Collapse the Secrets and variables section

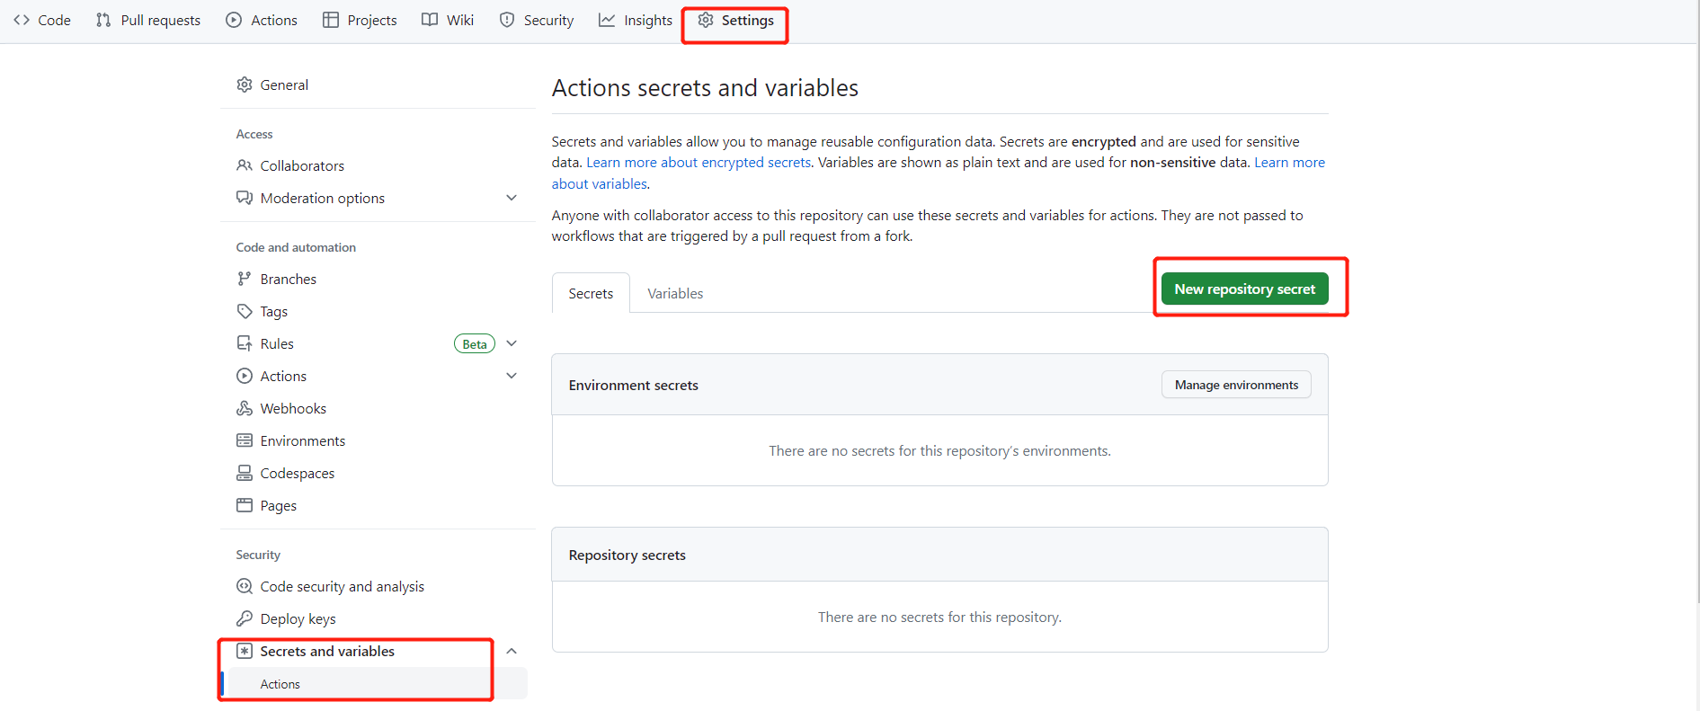(512, 651)
